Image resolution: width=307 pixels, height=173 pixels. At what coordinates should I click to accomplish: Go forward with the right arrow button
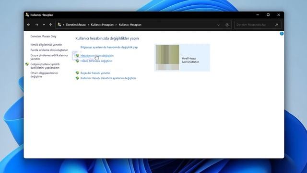pos(36,25)
